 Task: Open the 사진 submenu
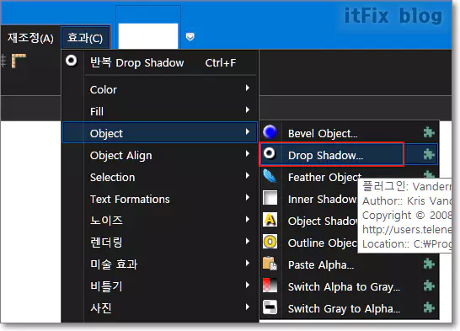click(x=160, y=308)
